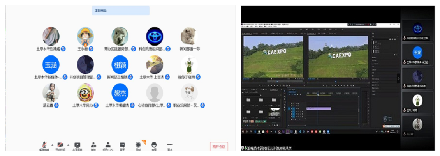
Task: Click the Toyota logo avatar in grid
Action: 154,36
